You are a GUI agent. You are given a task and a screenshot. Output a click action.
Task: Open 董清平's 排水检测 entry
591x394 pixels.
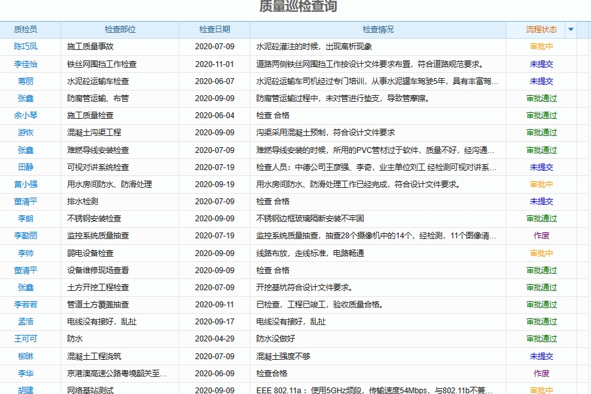pos(25,201)
